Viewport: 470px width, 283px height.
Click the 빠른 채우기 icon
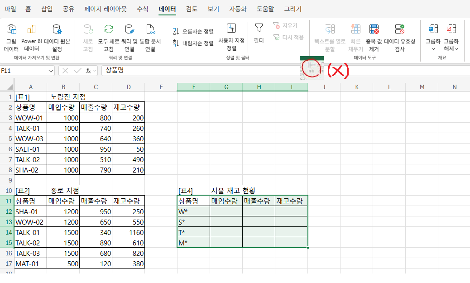coord(355,29)
